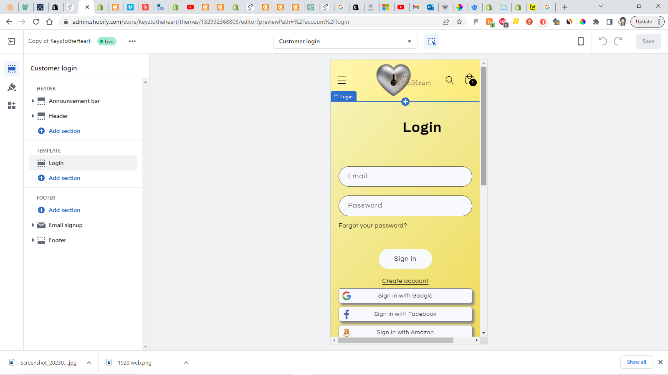
Task: Expand the Email signup section
Action: (33, 225)
